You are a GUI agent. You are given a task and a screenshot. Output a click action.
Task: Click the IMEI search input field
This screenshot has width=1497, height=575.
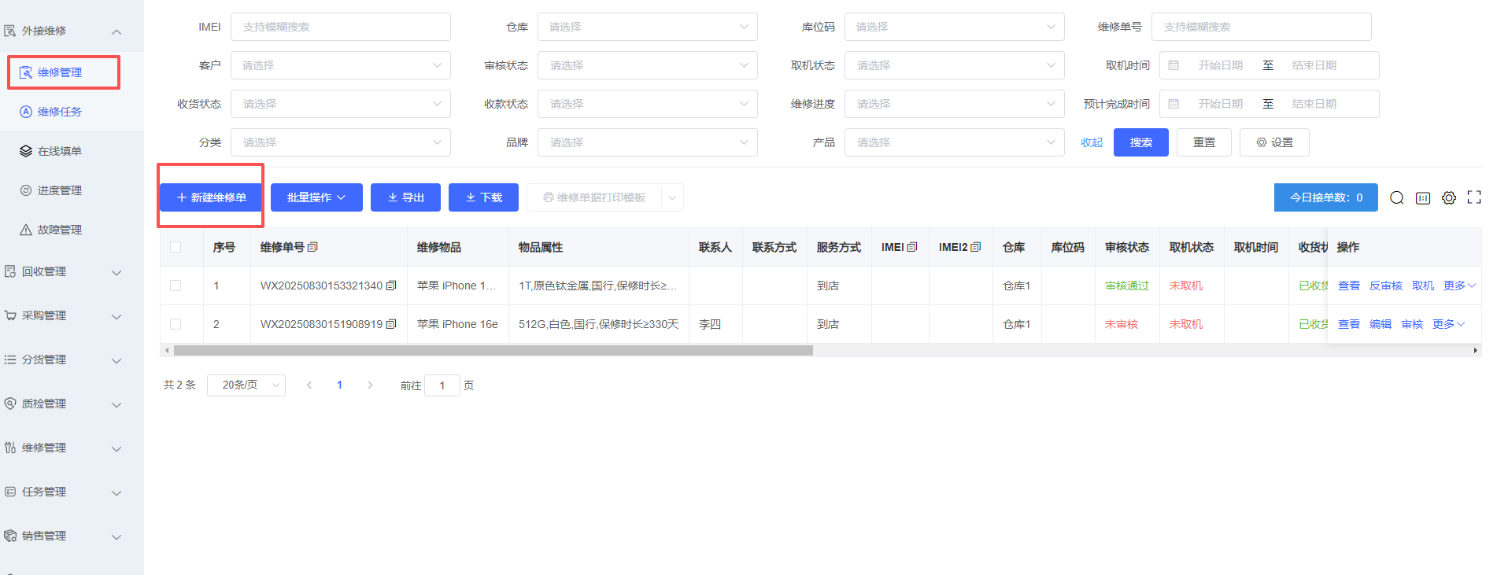(x=340, y=27)
